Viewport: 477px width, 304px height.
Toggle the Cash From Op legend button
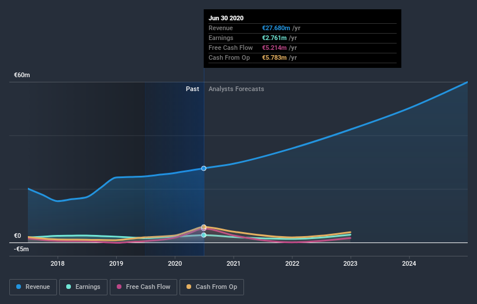coord(211,287)
